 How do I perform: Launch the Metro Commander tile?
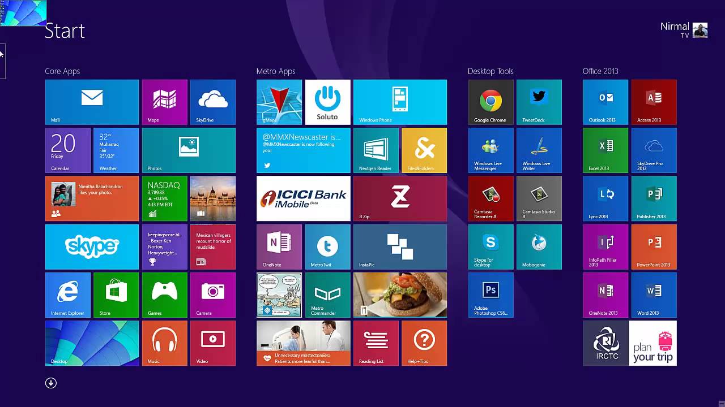point(327,295)
